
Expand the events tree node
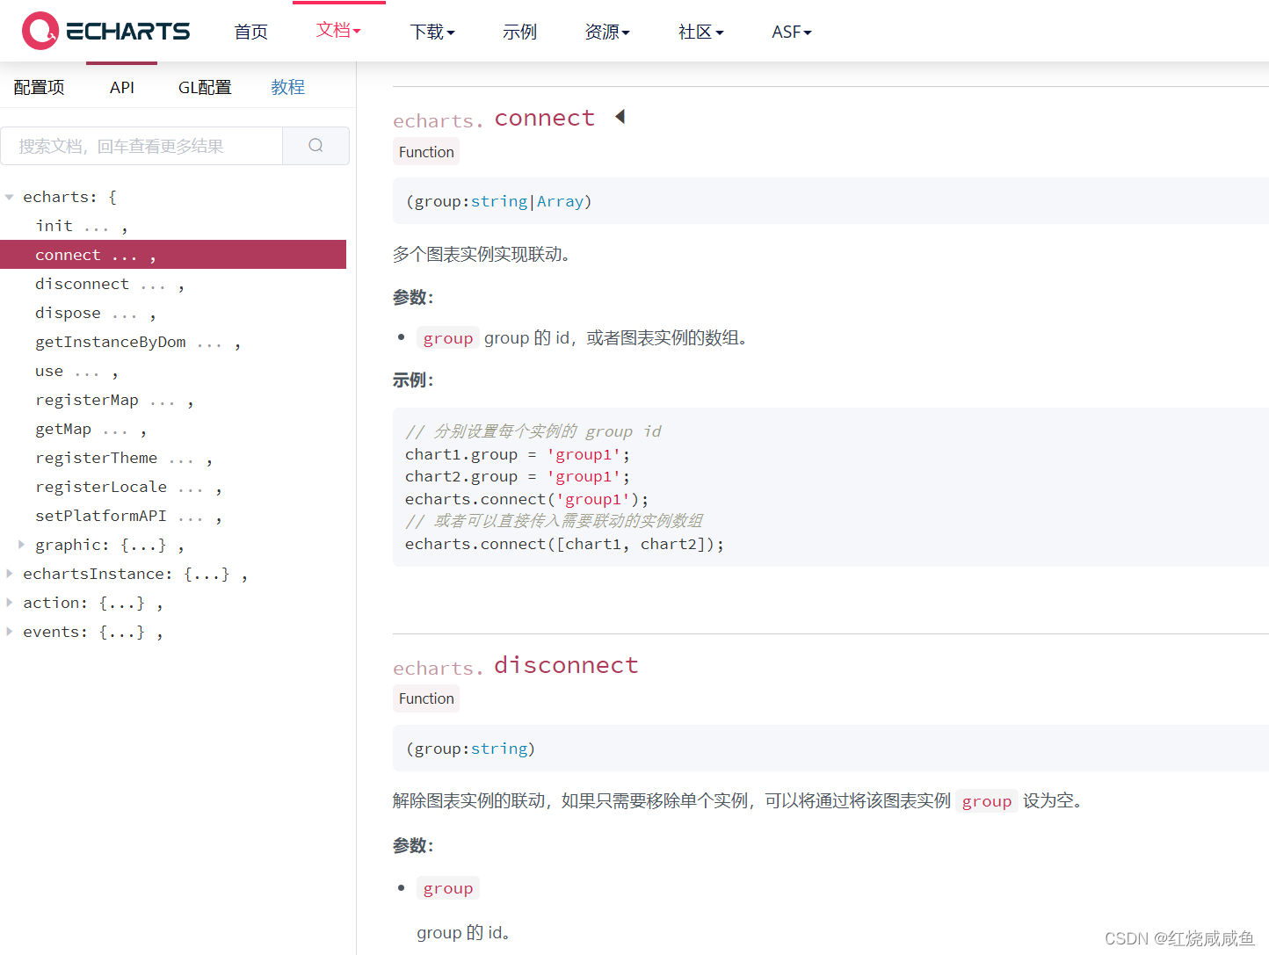click(9, 631)
